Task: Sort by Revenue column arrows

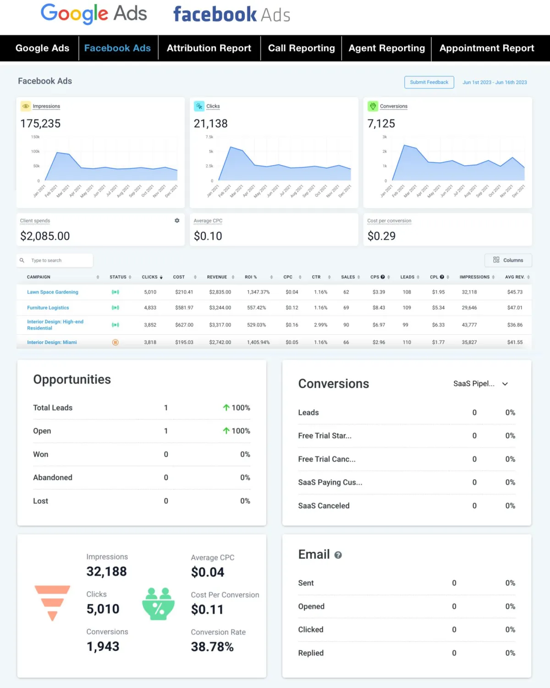Action: [x=233, y=277]
